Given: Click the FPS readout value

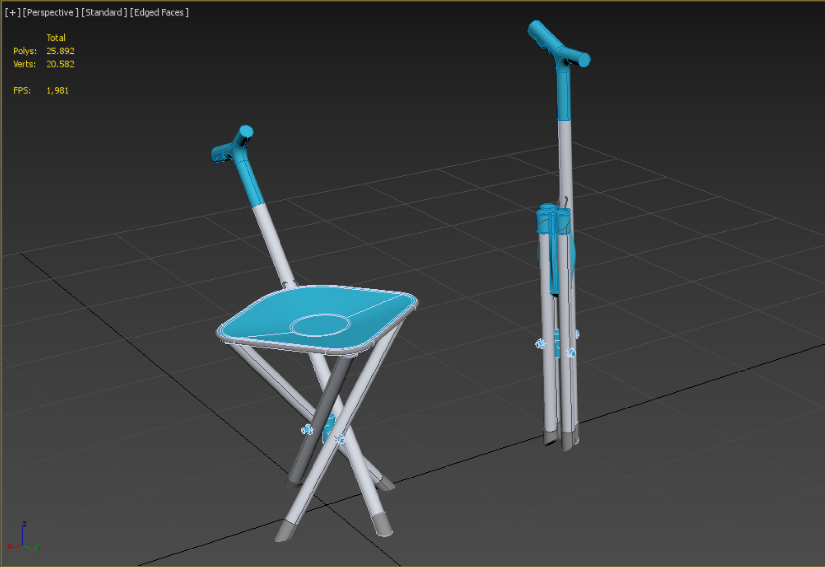Looking at the screenshot, I should (x=57, y=90).
